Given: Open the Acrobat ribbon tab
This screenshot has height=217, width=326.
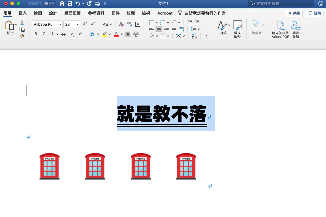Looking at the screenshot, I should coord(165,13).
